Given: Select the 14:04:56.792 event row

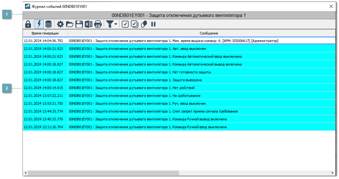Looking at the screenshot, I should pos(157,41).
